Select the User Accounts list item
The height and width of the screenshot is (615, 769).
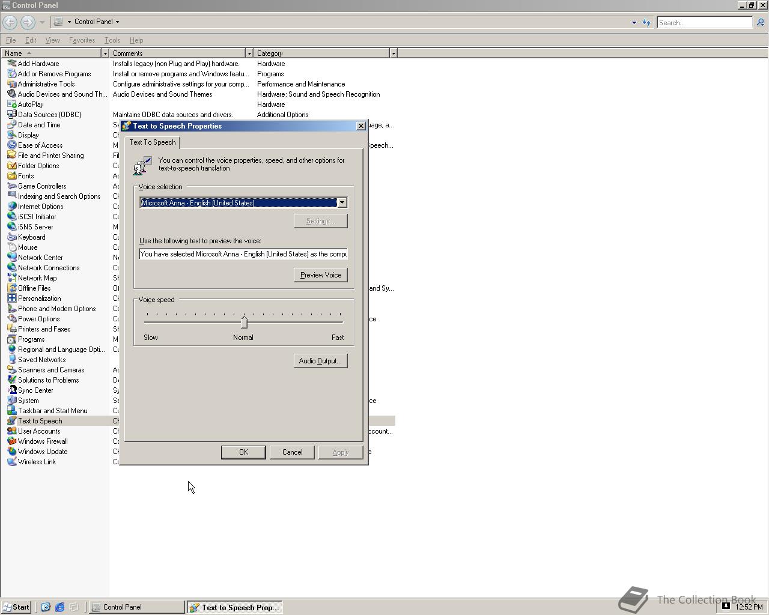(39, 431)
